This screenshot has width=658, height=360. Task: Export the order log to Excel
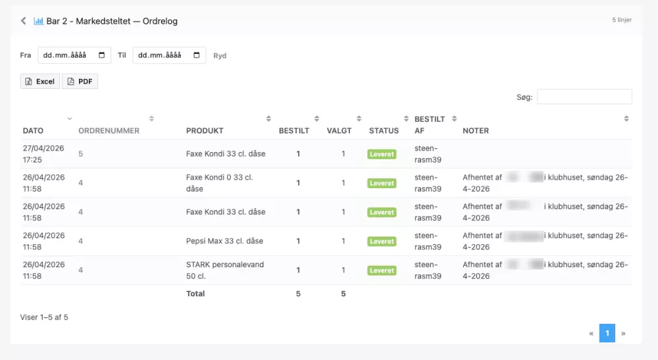[40, 82]
